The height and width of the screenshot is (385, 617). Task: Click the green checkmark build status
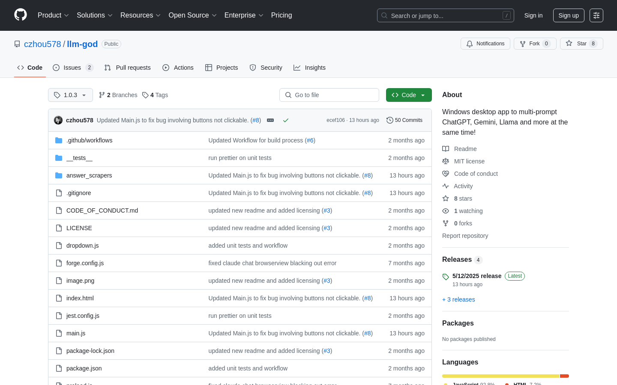pos(286,120)
